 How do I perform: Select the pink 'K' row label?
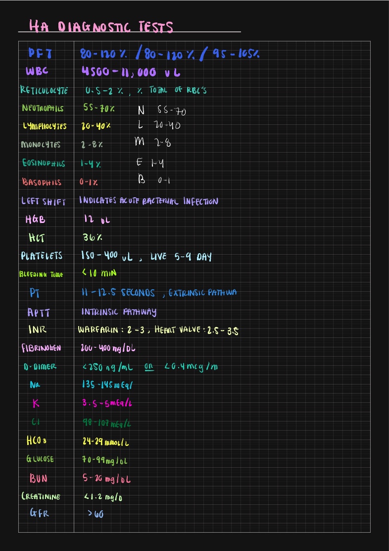[36, 403]
